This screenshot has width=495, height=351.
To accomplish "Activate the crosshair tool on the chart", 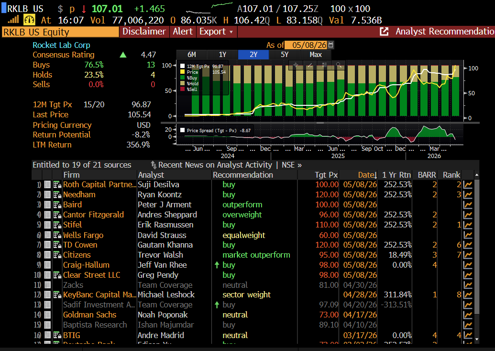I will (x=296, y=65).
